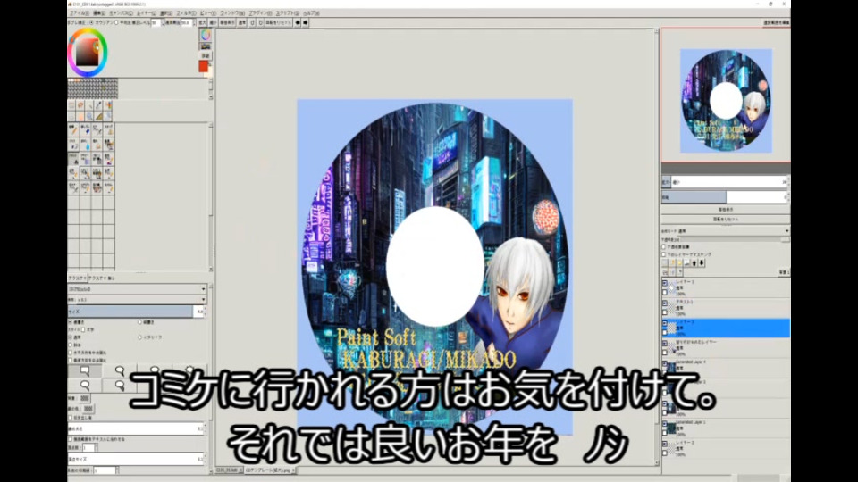Open the font name dropdown
This screenshot has width=858, height=482.
coord(137,289)
